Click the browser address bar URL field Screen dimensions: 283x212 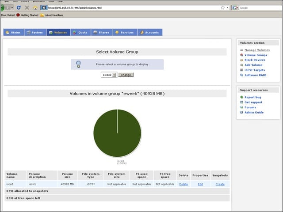[134, 8]
